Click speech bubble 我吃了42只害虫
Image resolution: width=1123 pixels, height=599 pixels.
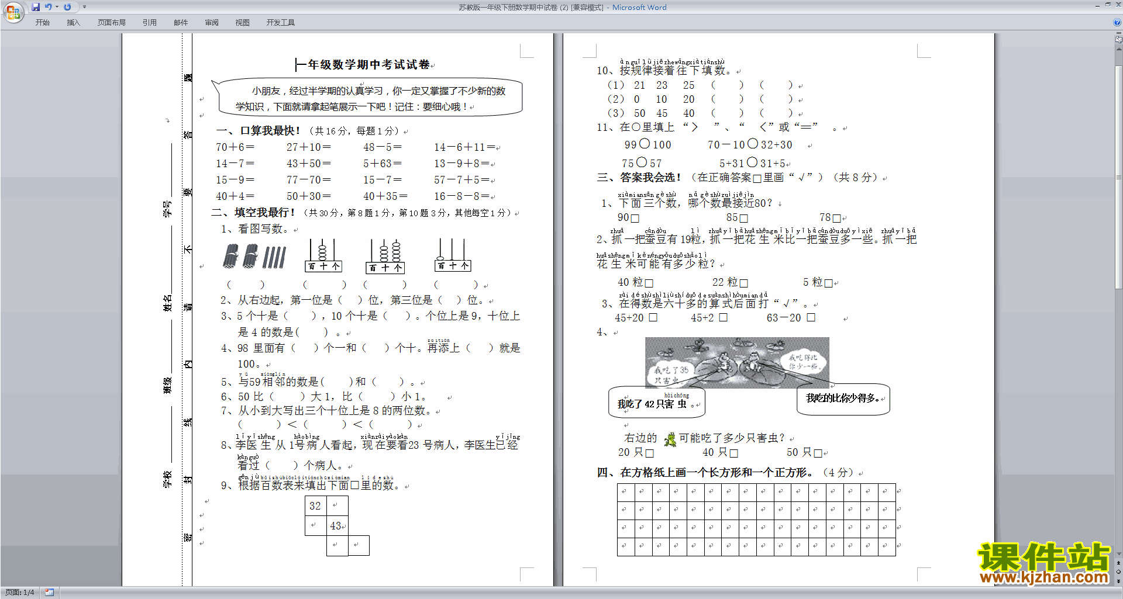point(656,402)
